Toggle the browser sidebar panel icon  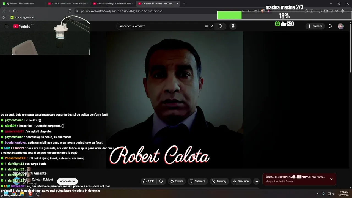click(x=326, y=11)
